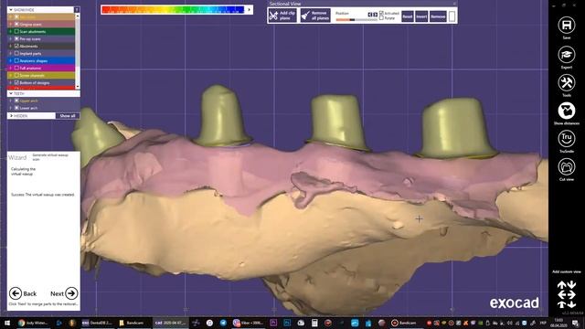Click Reset button in Sectional View
Screen dimensions: 585x329
(408, 16)
